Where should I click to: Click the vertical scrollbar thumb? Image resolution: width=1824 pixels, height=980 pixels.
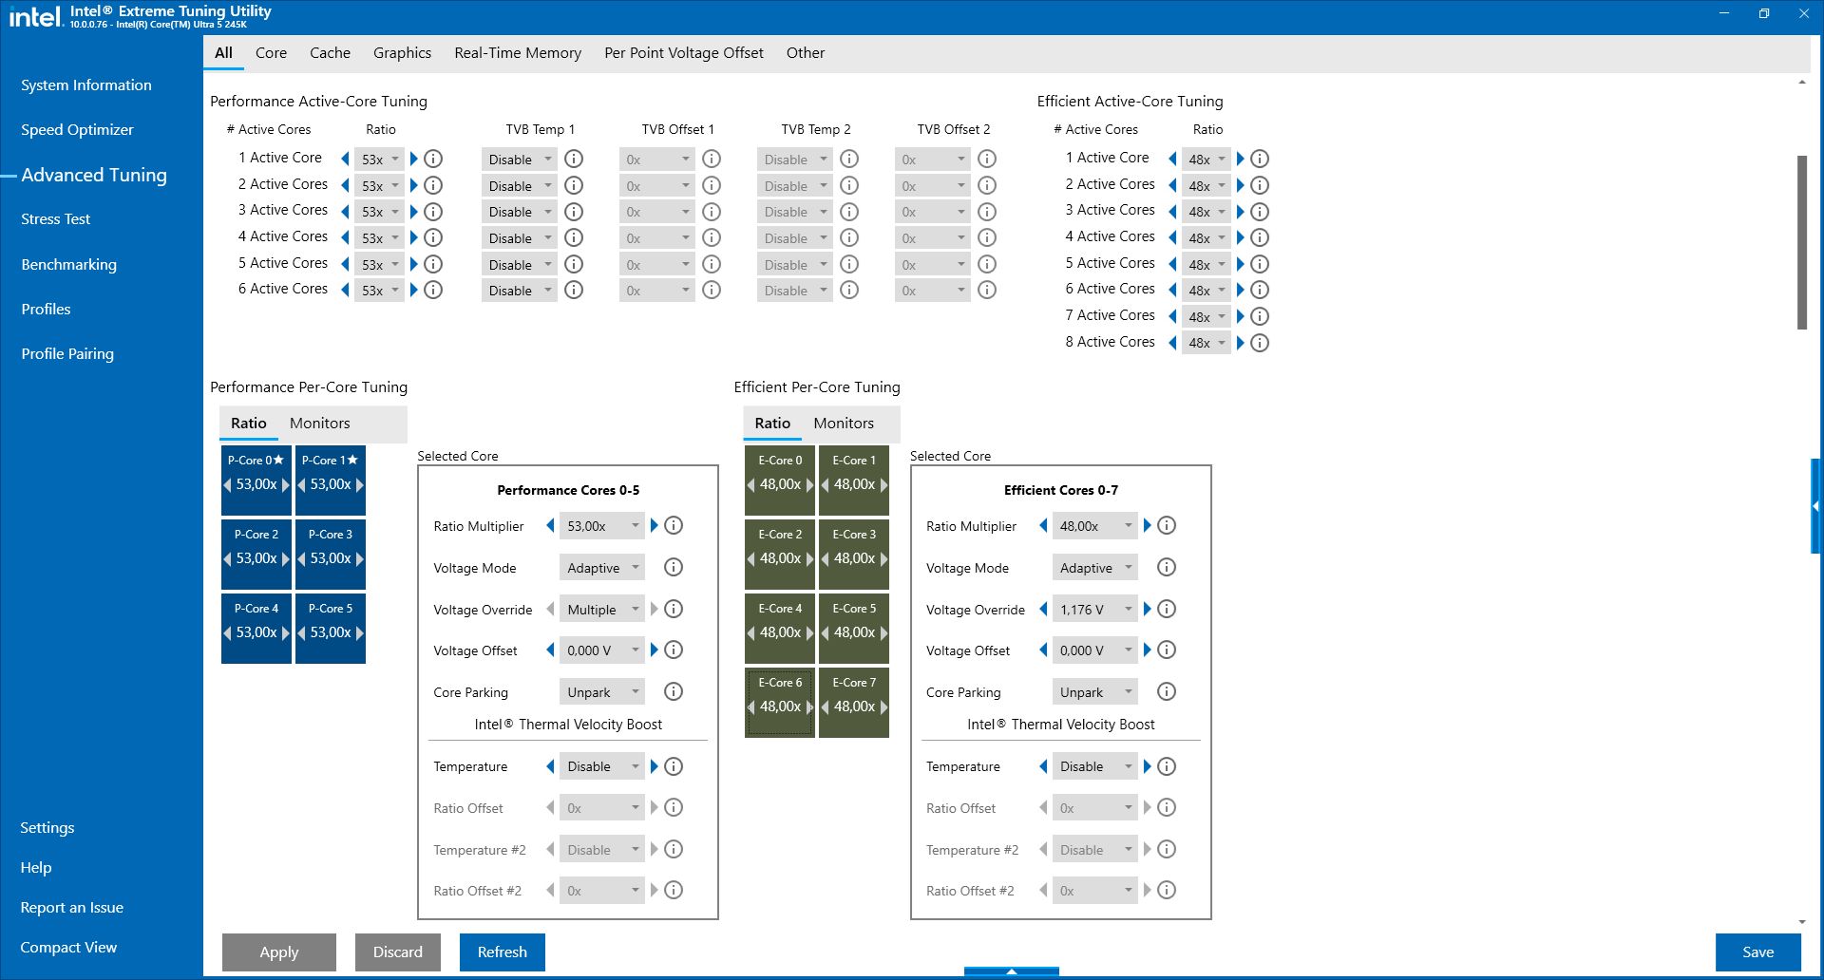[x=1802, y=242]
